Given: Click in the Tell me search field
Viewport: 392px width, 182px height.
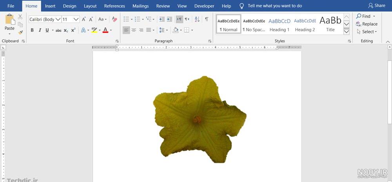Looking at the screenshot, I should pyautogui.click(x=275, y=6).
